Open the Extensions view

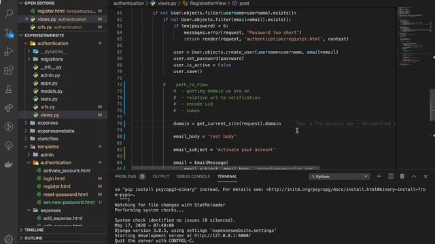(x=9, y=70)
